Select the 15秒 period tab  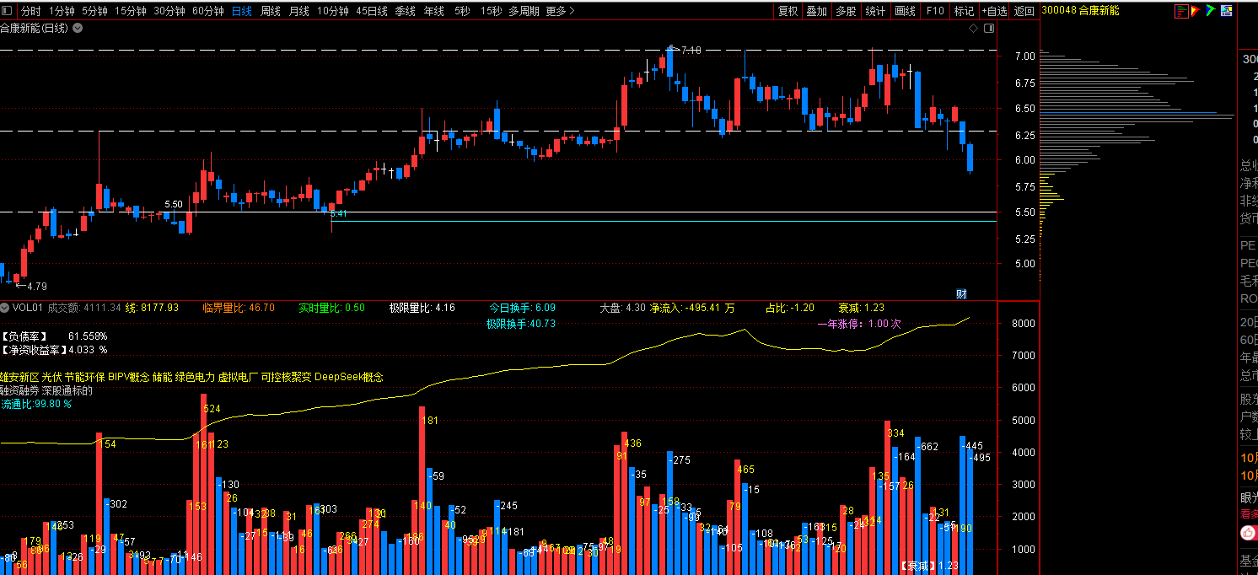click(x=491, y=11)
